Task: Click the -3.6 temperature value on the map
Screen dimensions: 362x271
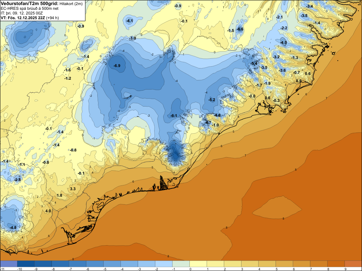Action: (x=282, y=70)
